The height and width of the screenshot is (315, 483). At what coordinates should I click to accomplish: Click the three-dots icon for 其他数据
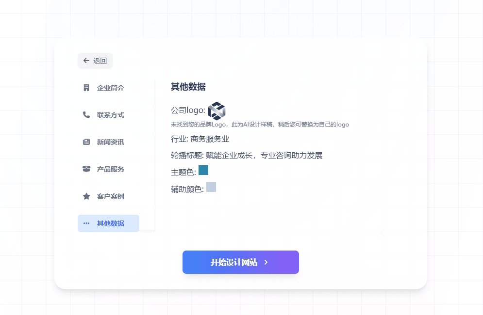point(86,223)
